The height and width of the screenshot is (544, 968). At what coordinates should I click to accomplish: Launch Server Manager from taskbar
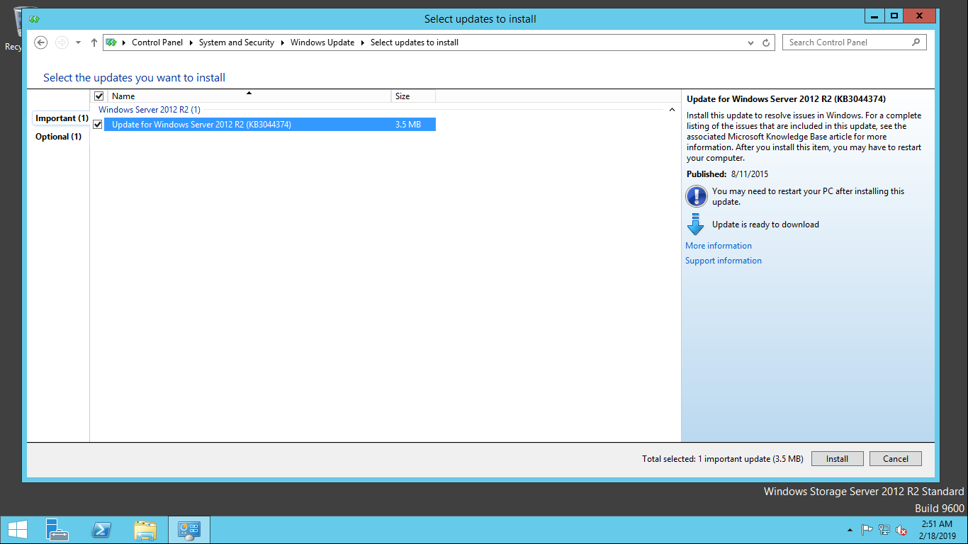point(57,530)
